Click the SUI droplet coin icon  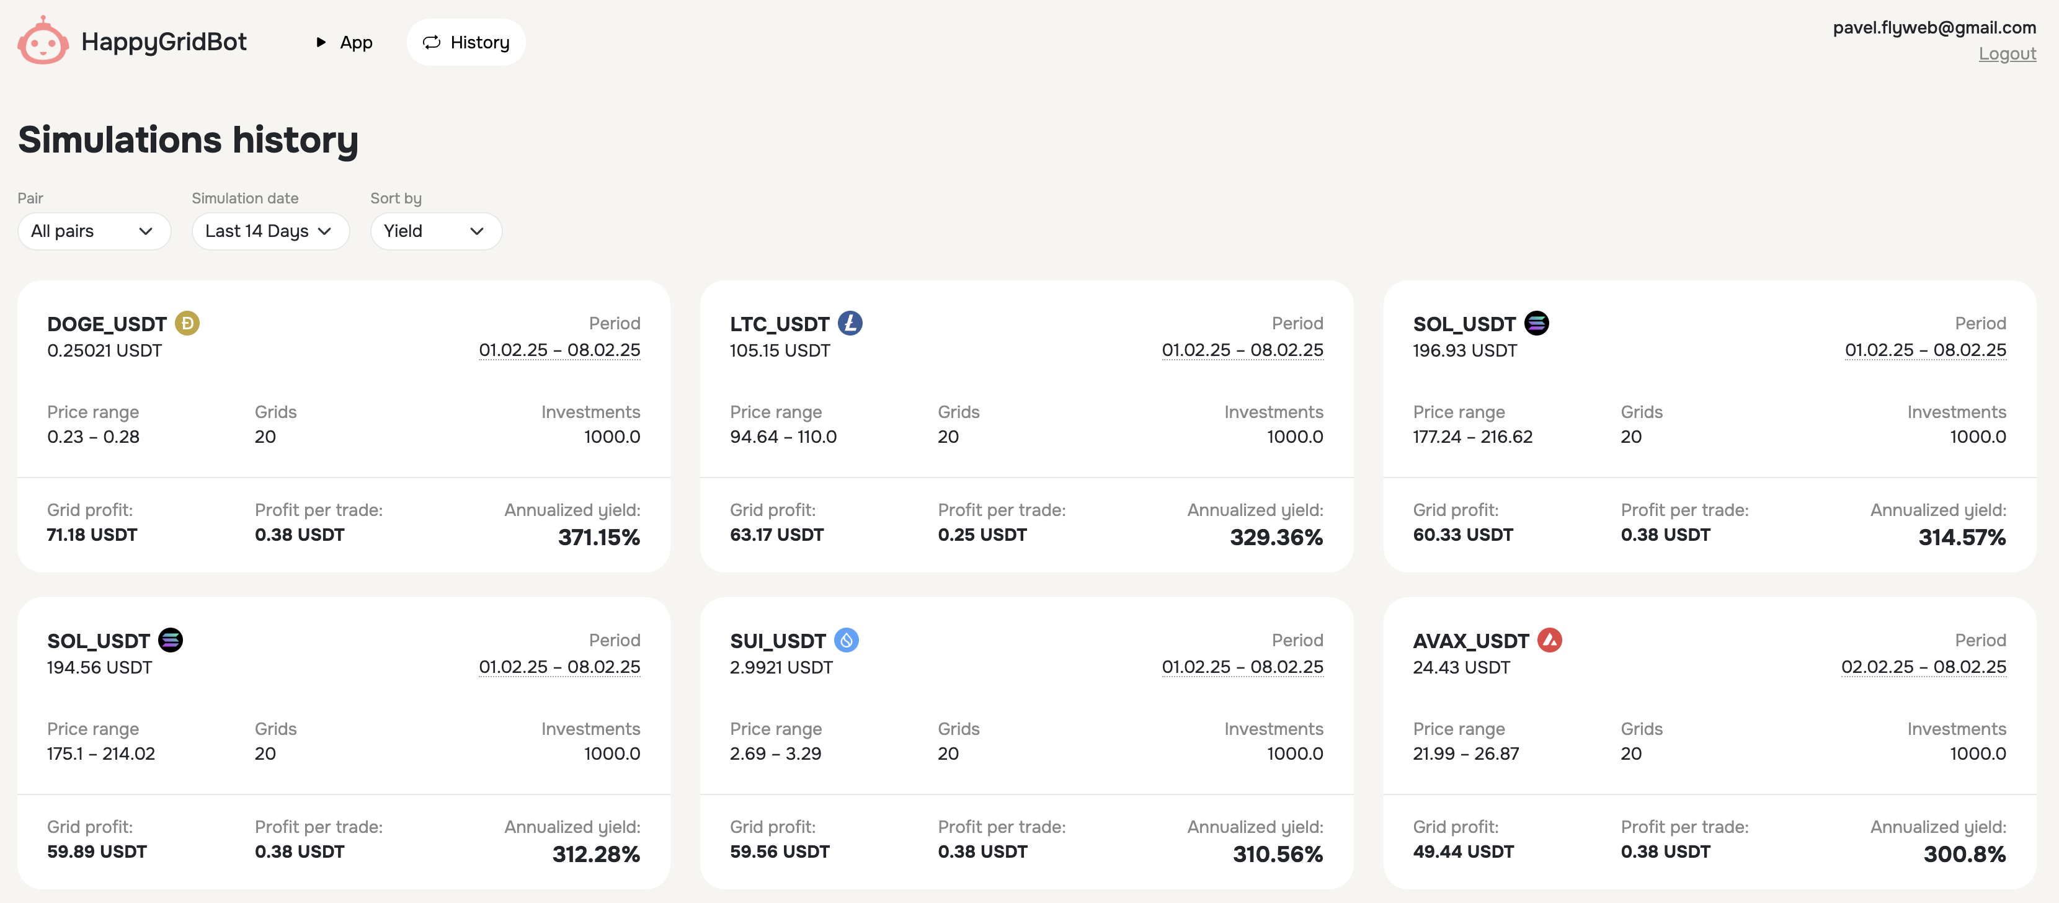coord(847,640)
